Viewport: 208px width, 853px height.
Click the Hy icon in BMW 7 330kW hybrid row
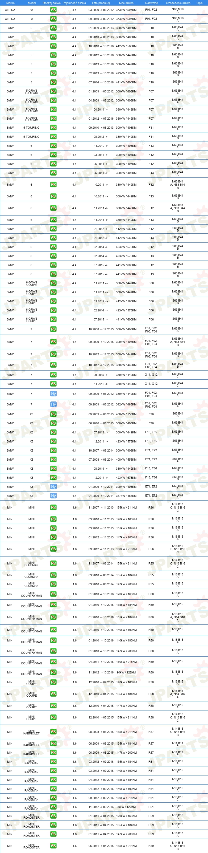coord(53,394)
